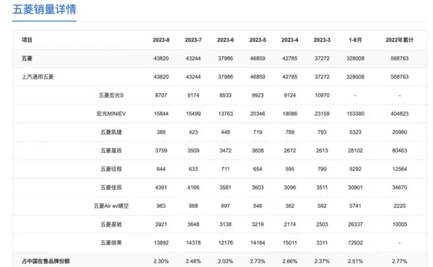Select the 2023-8 column header
The image size is (433, 267).
tap(161, 40)
